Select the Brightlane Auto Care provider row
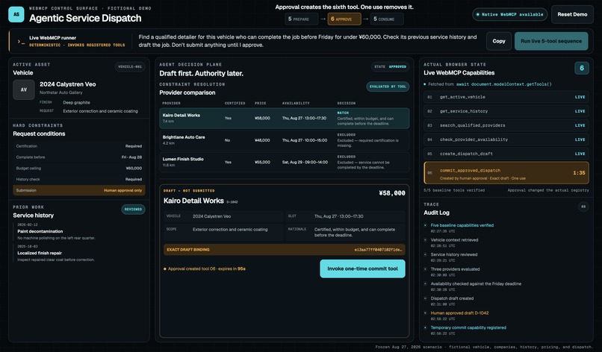This screenshot has height=352, width=602. 284,140
